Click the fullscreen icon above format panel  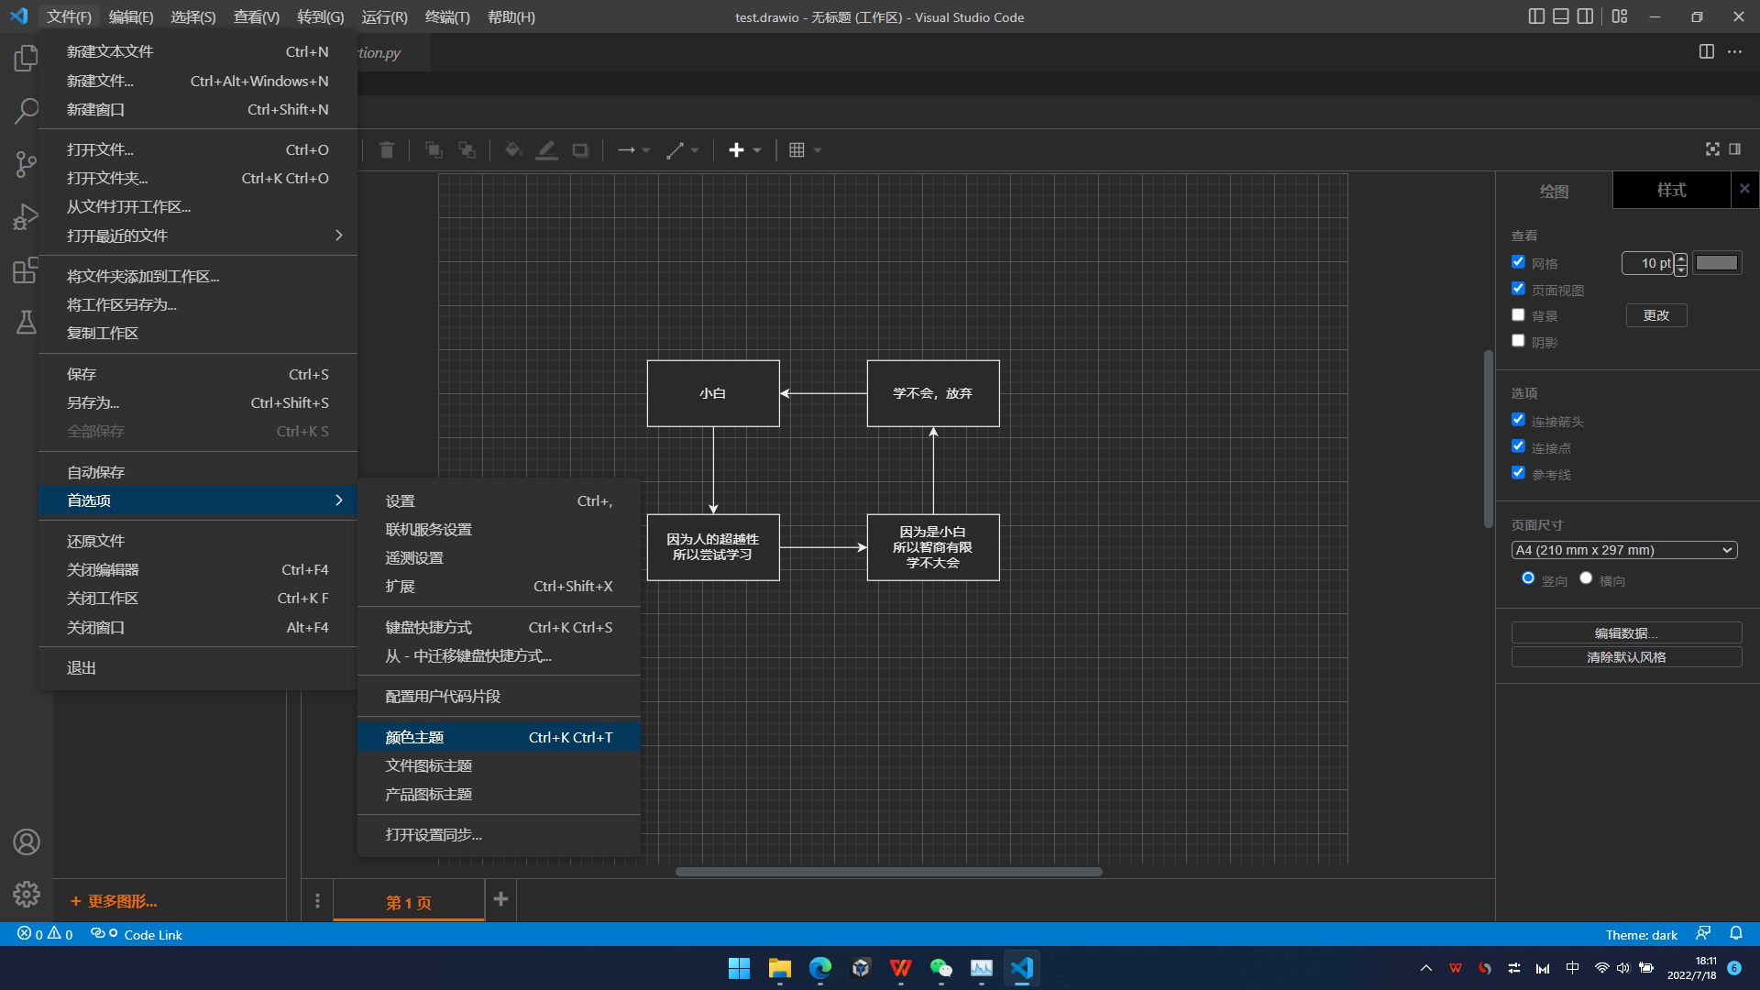coord(1712,149)
